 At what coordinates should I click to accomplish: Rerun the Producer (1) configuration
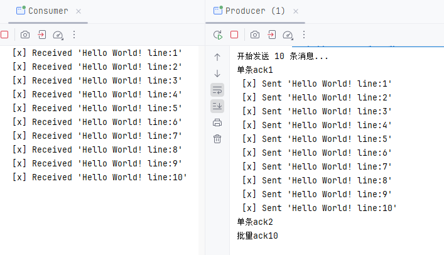(218, 35)
